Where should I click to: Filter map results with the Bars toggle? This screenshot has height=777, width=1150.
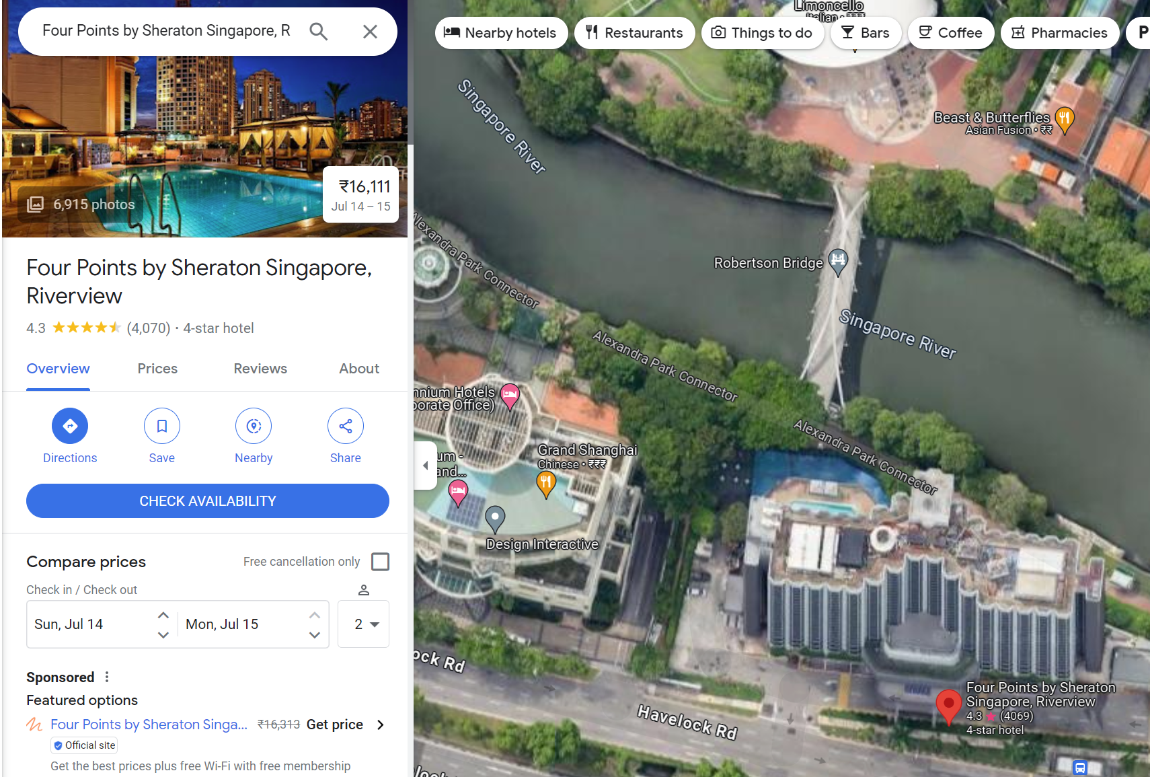pyautogui.click(x=866, y=32)
